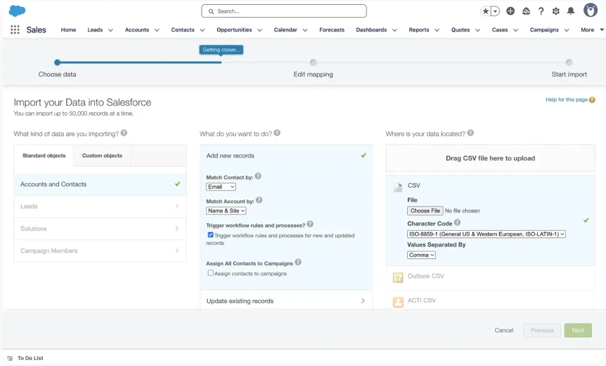
Task: Open the Notifications bell
Action: [x=570, y=11]
